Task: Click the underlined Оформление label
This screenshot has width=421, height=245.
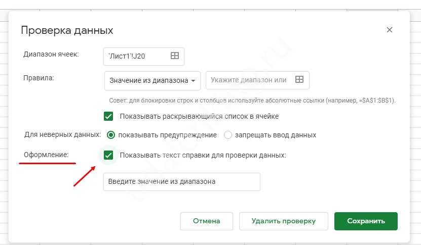Action: (x=46, y=155)
